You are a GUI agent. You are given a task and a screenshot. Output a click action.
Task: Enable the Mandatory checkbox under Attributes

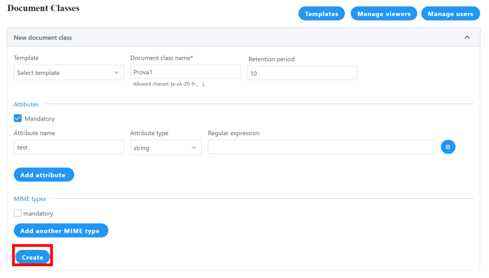coord(18,118)
